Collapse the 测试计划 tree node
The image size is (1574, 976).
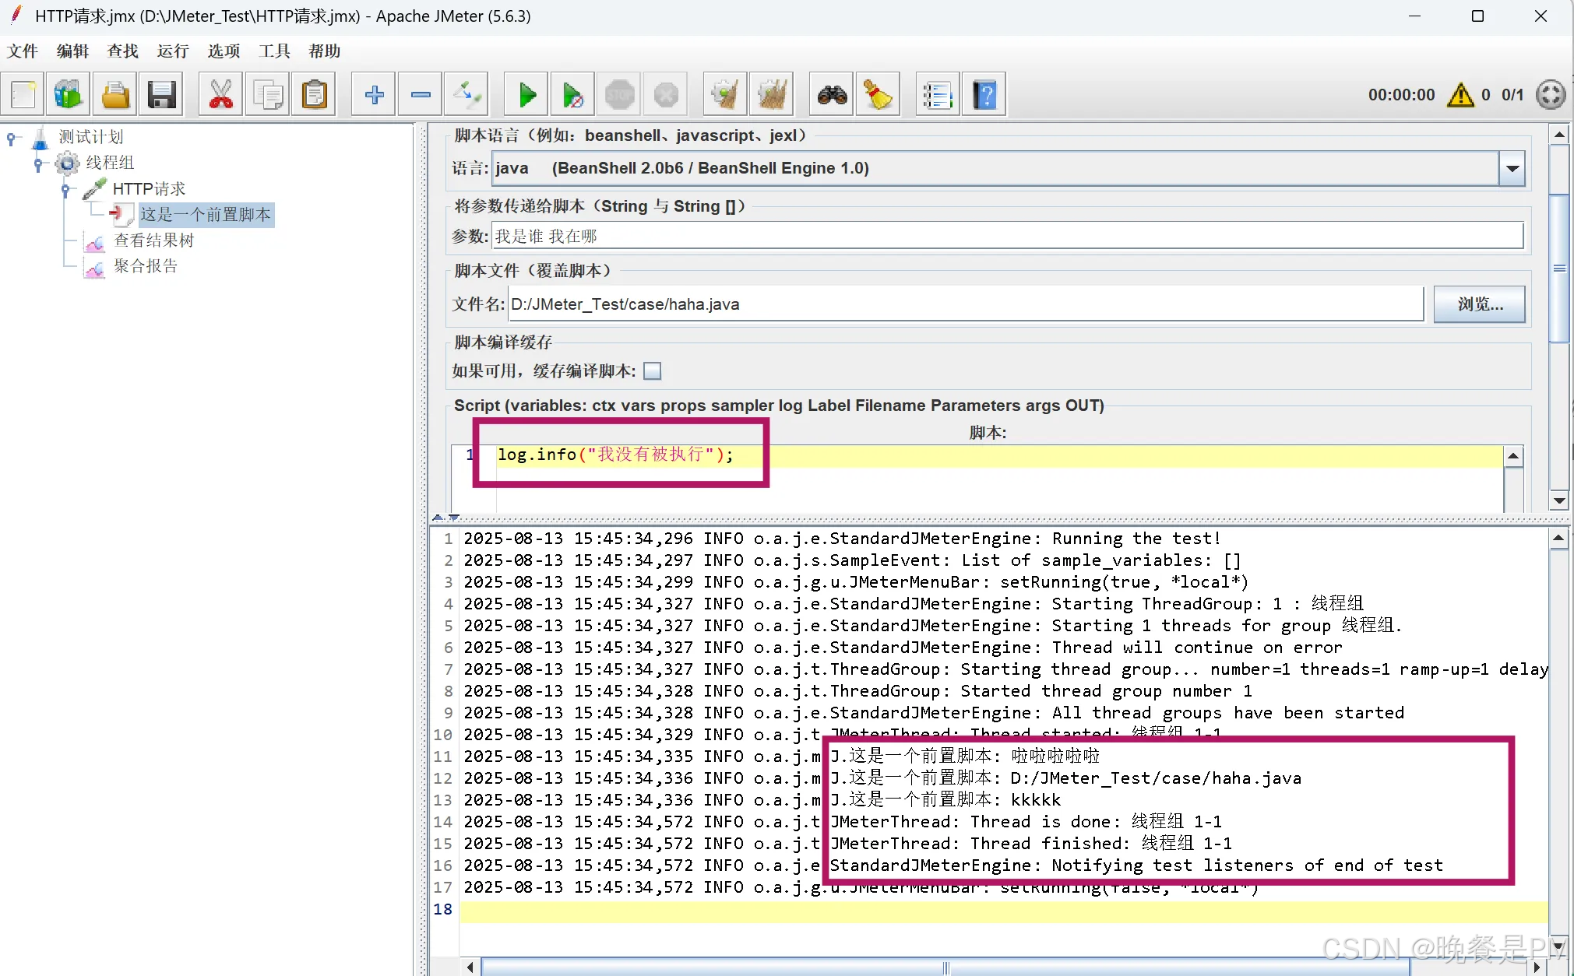[11, 139]
